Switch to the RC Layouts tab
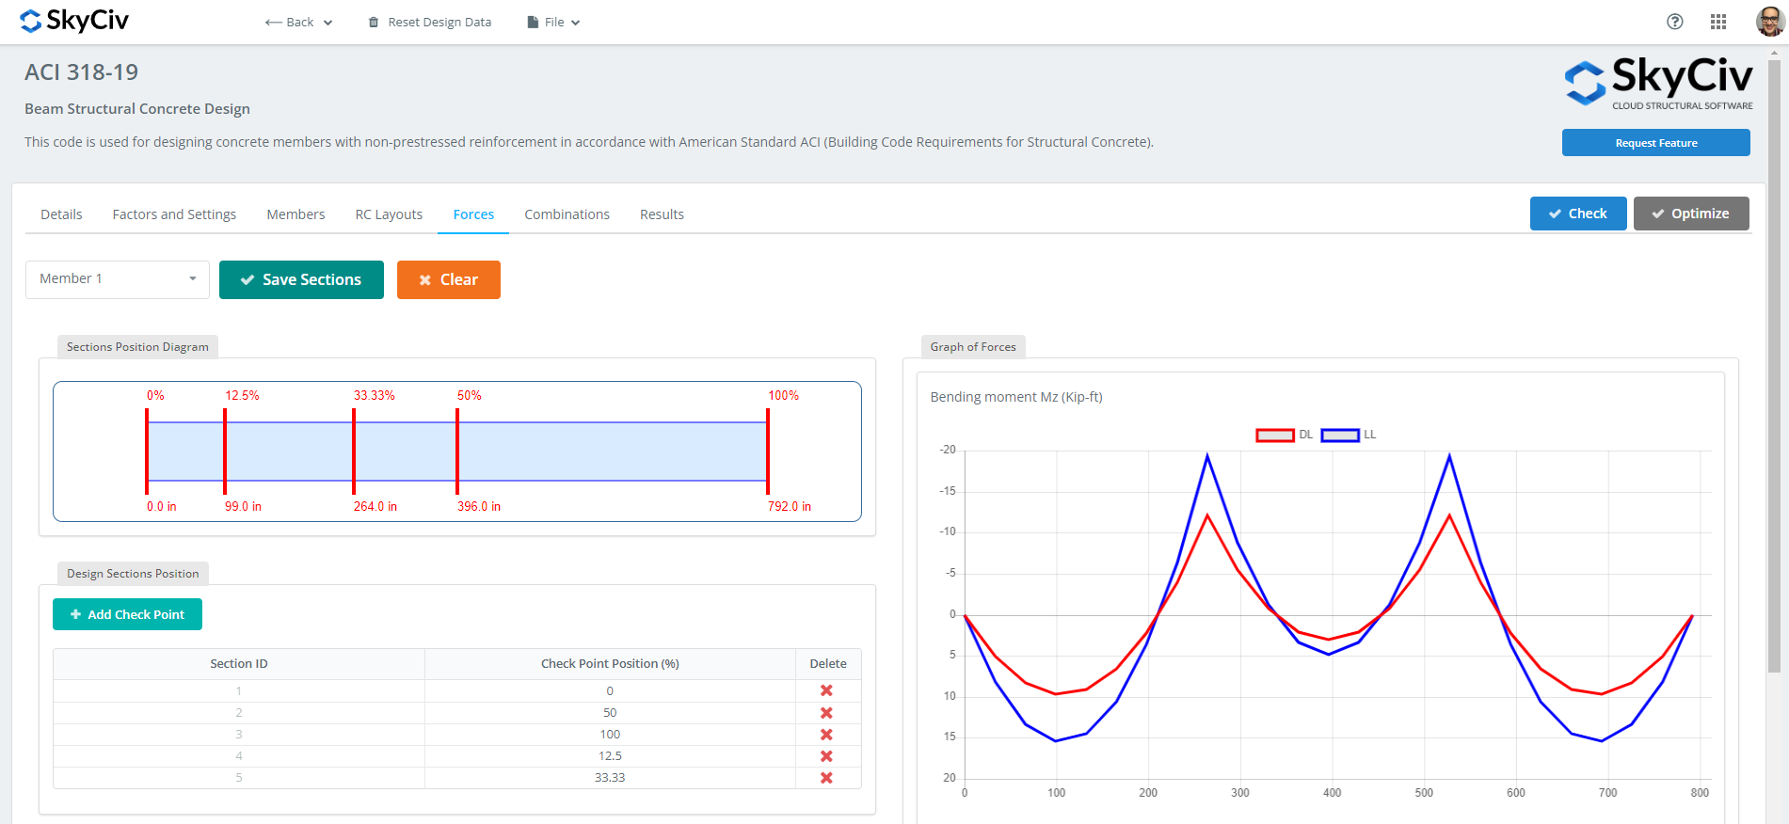The height and width of the screenshot is (824, 1789). [x=389, y=214]
